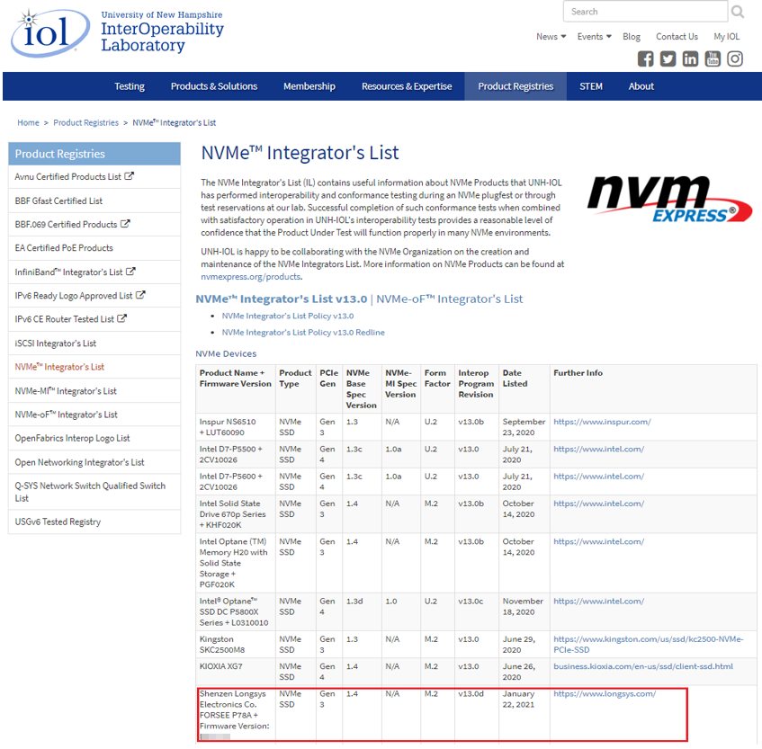Open intel.com link for Solid State Drive 670p
This screenshot has height=749, width=762.
tap(599, 504)
